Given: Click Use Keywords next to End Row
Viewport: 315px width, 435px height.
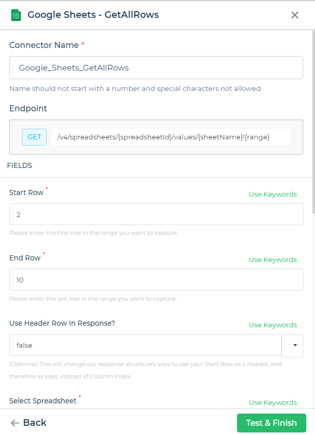Looking at the screenshot, I should tap(273, 260).
